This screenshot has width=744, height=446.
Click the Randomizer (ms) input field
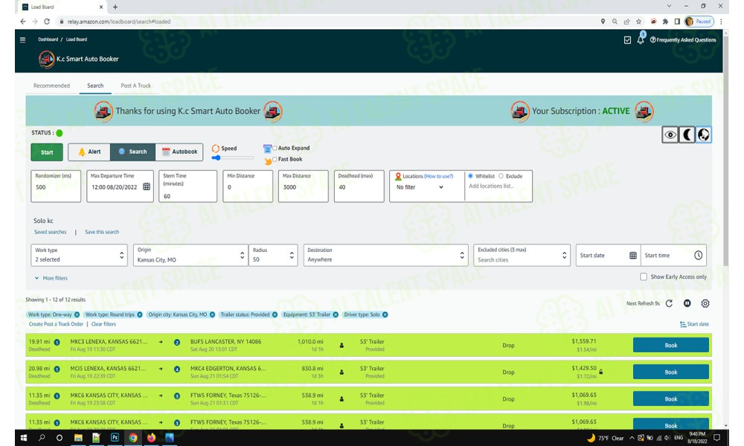56,187
